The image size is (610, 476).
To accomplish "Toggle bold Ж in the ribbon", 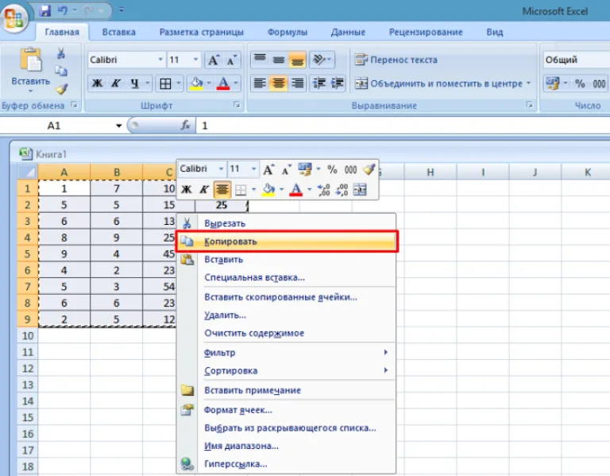I will click(x=97, y=83).
